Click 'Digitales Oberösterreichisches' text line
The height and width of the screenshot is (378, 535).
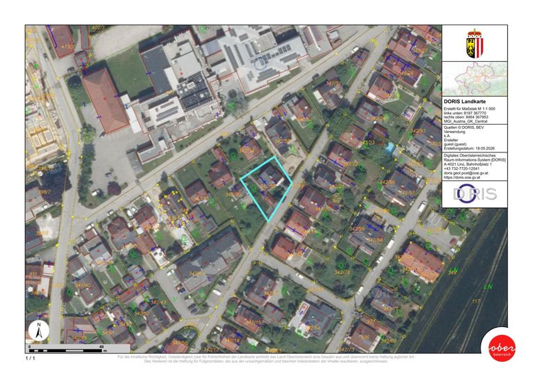(470, 155)
